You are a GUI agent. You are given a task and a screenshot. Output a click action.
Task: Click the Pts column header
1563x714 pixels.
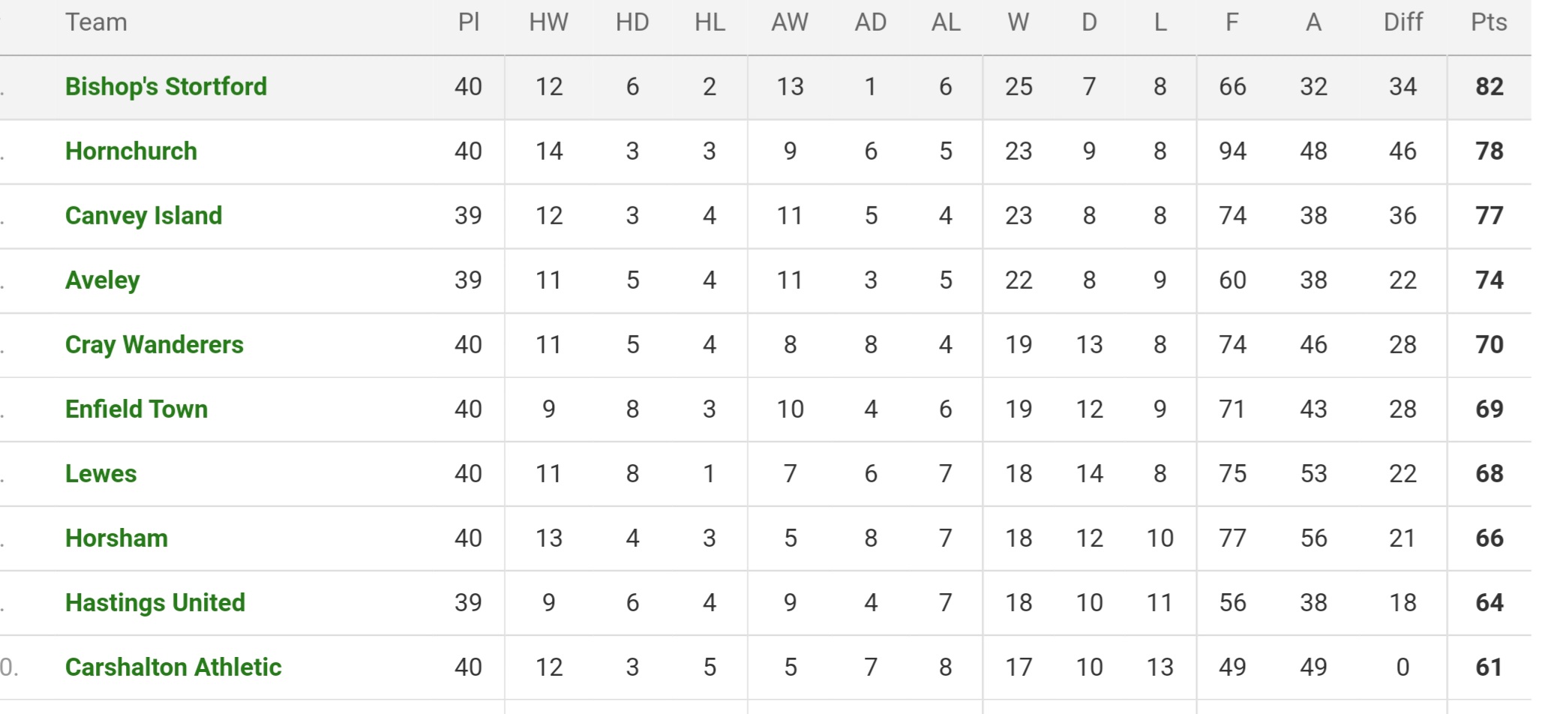coord(1489,22)
